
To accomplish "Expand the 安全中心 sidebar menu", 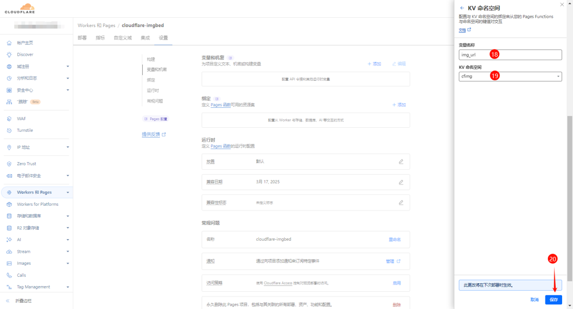I will [x=68, y=90].
